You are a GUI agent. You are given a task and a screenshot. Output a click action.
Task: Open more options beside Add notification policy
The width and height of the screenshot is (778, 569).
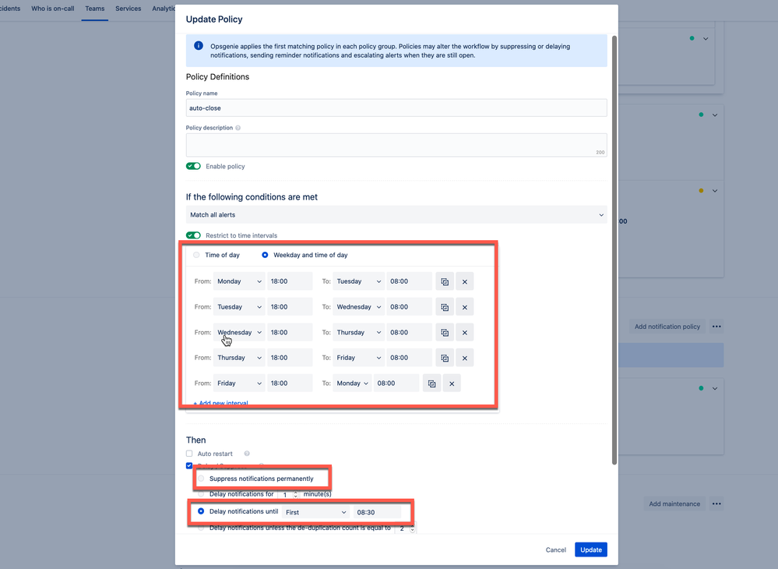point(716,327)
